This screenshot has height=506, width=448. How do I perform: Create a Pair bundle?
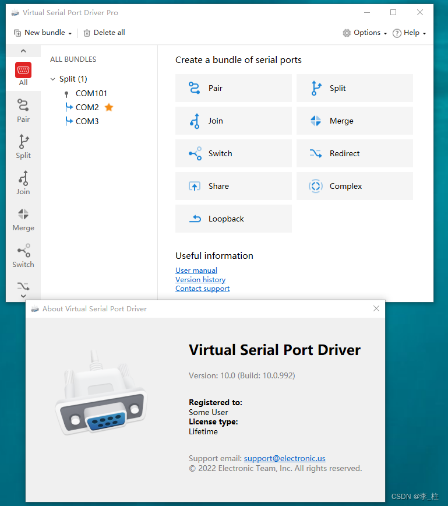[234, 88]
